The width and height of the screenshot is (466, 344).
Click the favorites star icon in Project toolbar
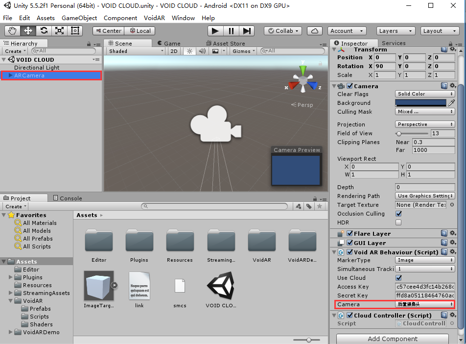pyautogui.click(x=320, y=206)
